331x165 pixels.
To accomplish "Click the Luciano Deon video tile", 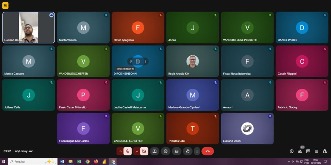I will [28, 27].
